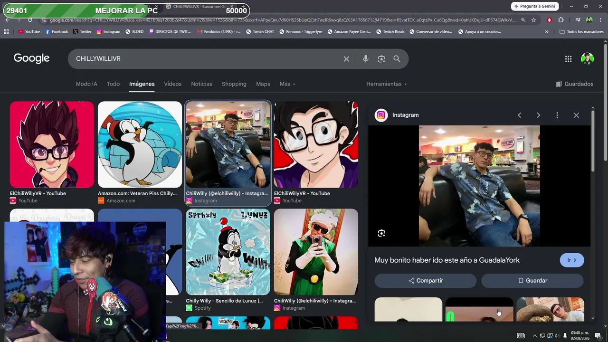Open the preview panel three-dot options menu
Image resolution: width=608 pixels, height=342 pixels.
tap(557, 115)
